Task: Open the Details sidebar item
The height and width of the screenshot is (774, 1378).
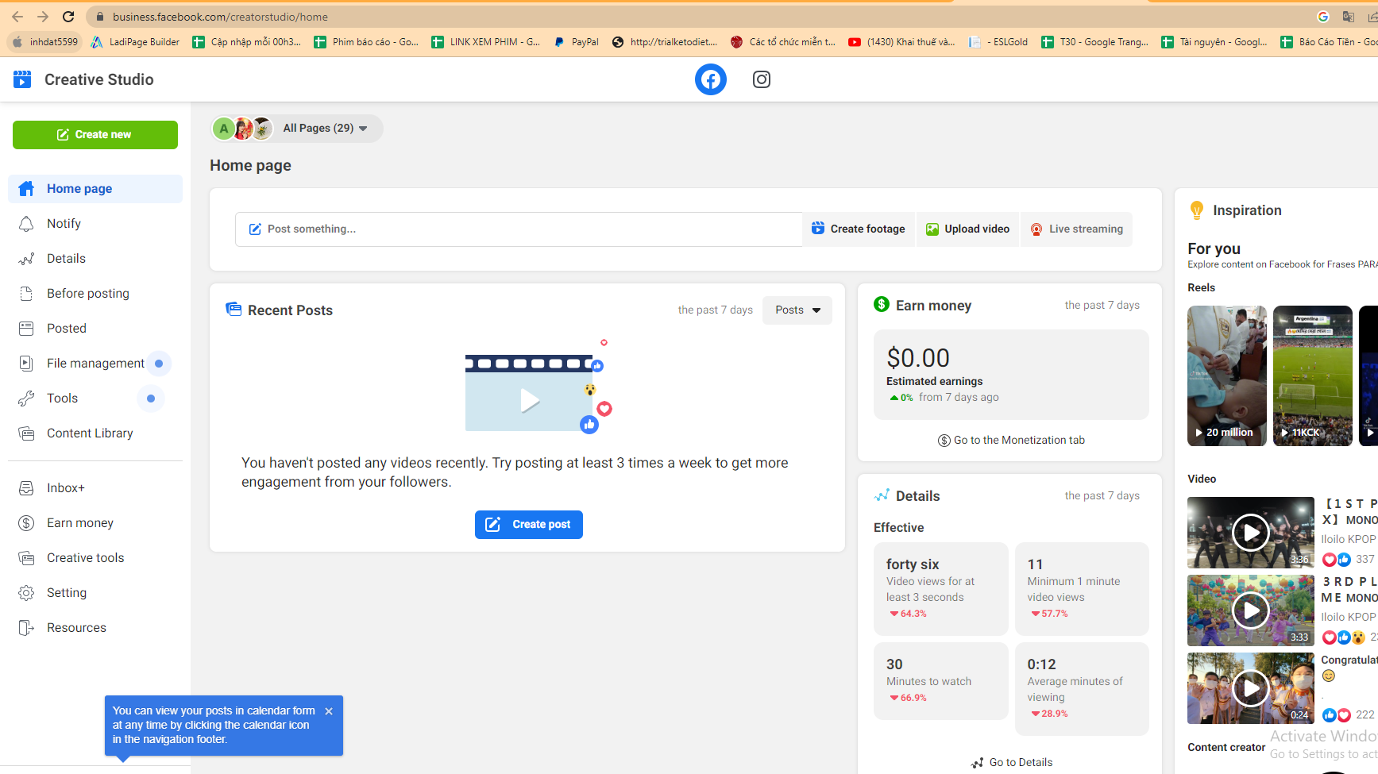Action: (x=95, y=259)
